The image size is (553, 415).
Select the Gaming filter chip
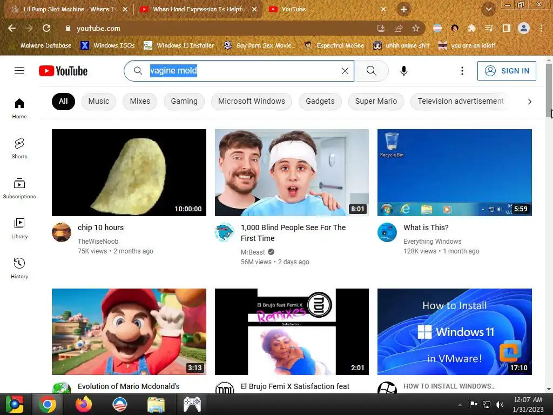click(x=184, y=101)
